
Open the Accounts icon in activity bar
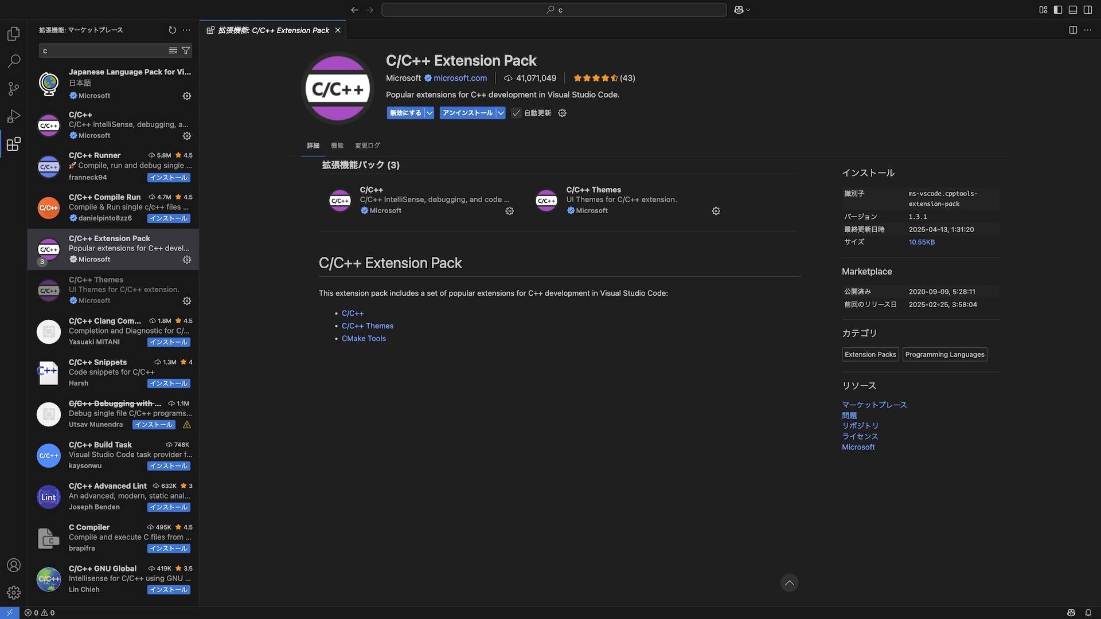(x=14, y=565)
